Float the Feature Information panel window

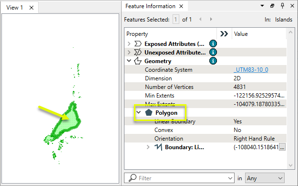272,6
